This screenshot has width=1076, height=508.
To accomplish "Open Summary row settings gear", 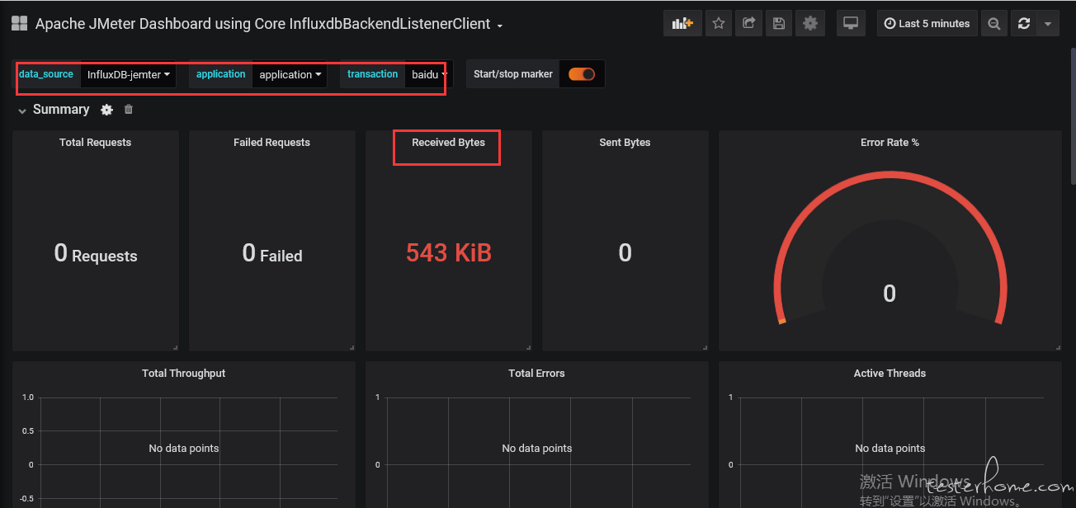I will tap(106, 110).
